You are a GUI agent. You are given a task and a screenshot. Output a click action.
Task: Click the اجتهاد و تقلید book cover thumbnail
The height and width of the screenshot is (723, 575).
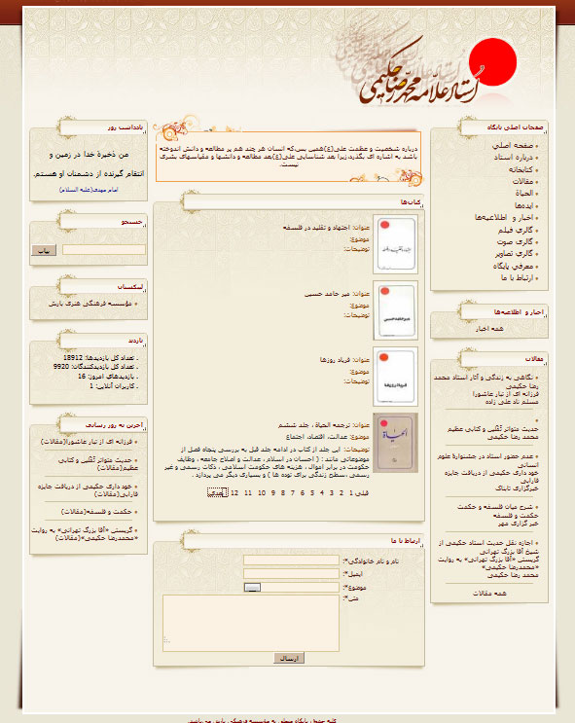coord(396,244)
